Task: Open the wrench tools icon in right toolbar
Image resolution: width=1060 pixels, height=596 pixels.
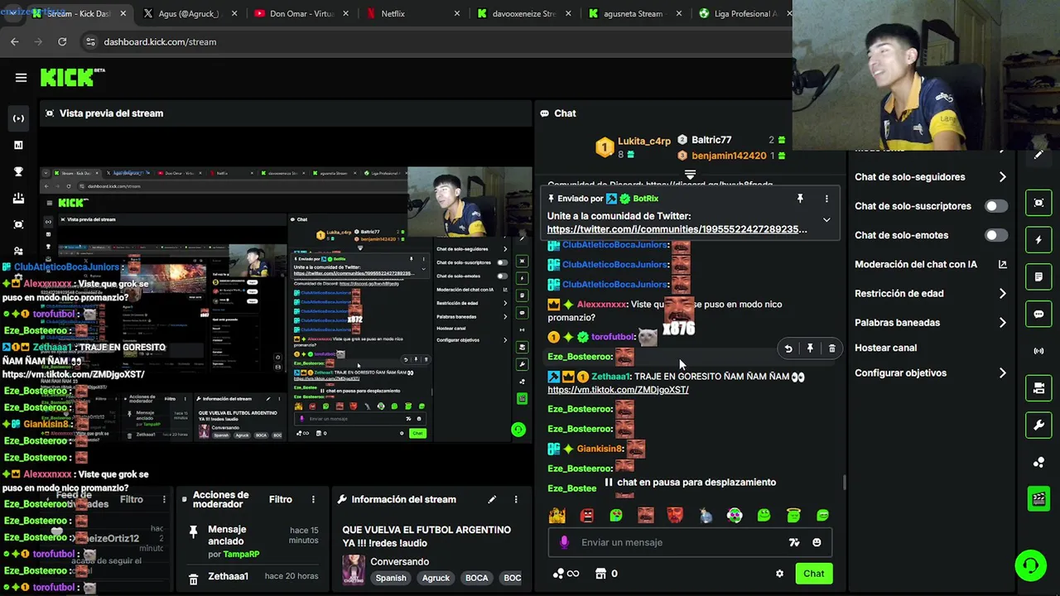Action: [1038, 425]
